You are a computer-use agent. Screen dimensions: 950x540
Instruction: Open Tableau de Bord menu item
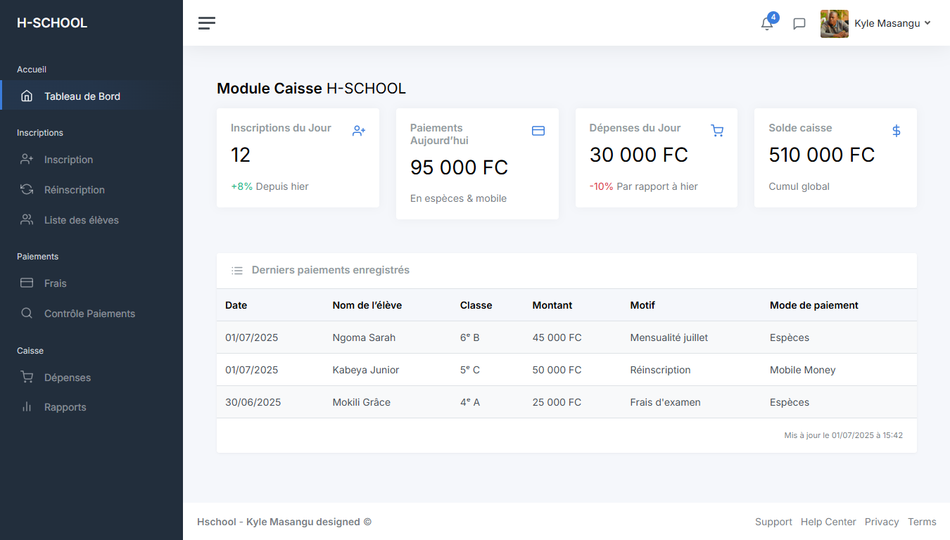point(91,96)
